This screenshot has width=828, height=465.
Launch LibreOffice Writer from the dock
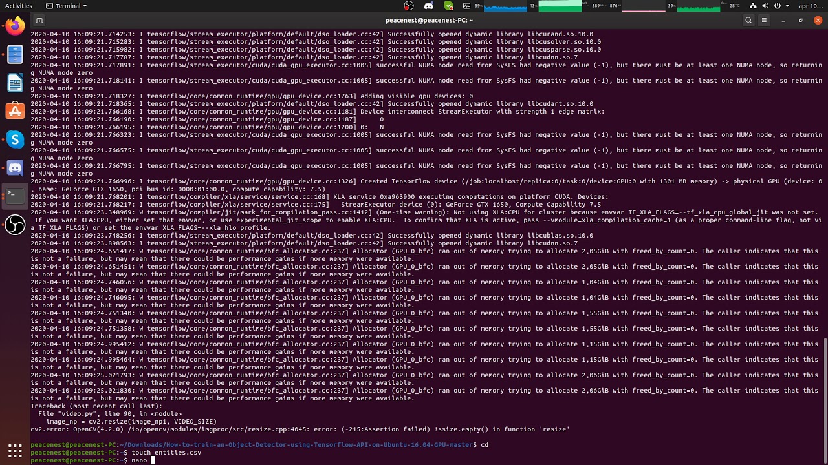coord(15,83)
